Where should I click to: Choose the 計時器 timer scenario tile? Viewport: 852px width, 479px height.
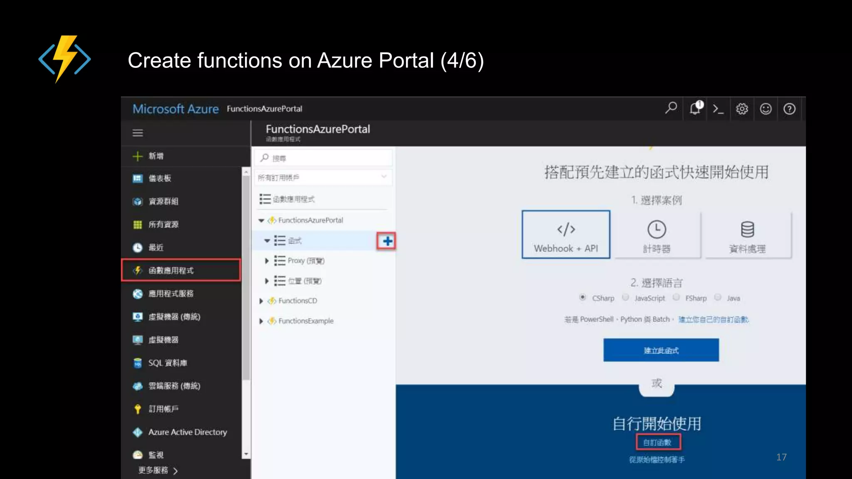656,235
